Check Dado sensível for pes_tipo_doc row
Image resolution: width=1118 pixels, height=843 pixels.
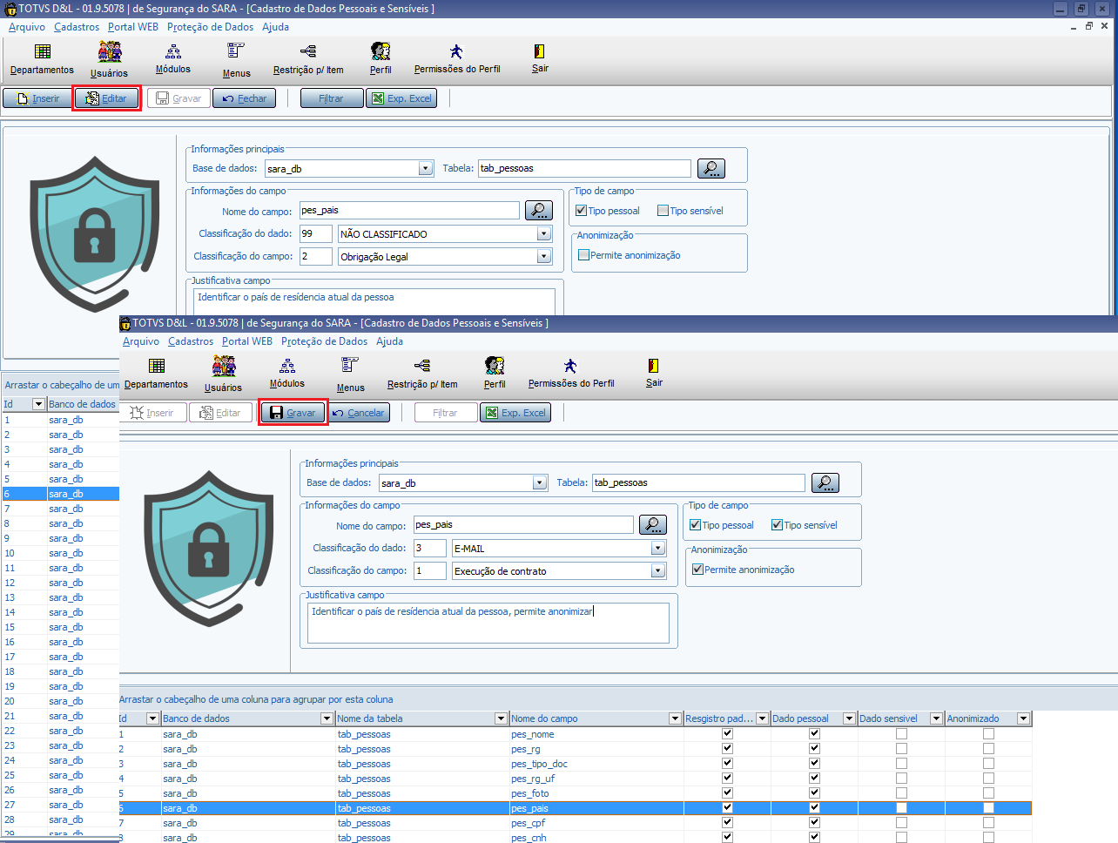(902, 764)
